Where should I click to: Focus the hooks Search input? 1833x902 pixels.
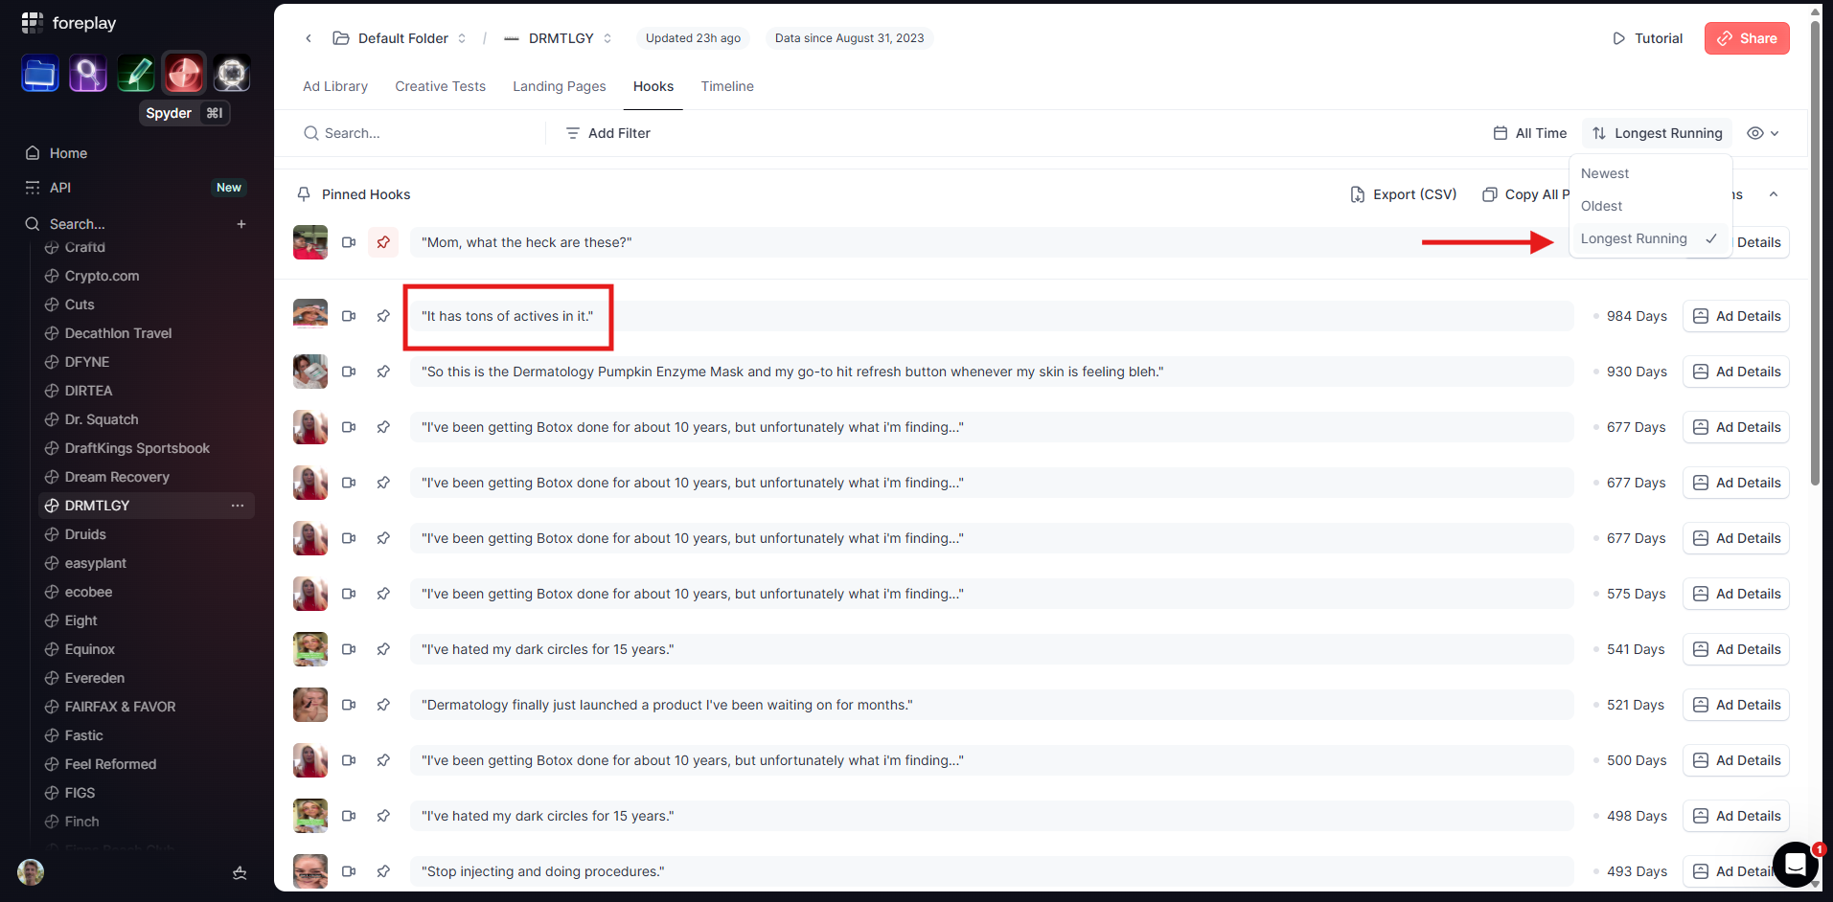[422, 133]
